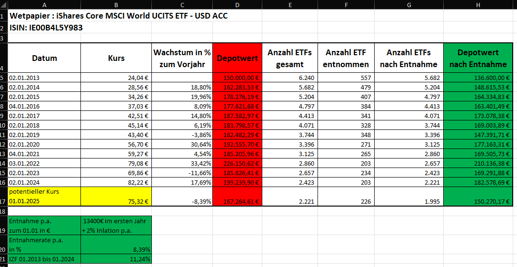The image size is (517, 267).
Task: Select growth cell 6,19%
Action: pyautogui.click(x=182, y=126)
